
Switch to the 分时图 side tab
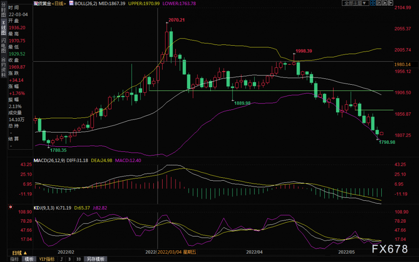pos(3,10)
